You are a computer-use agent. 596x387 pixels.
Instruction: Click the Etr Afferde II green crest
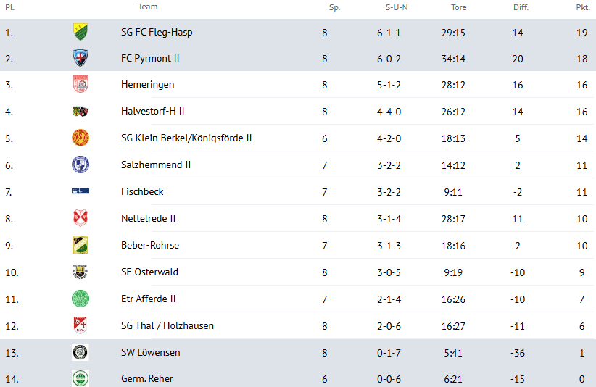tap(80, 299)
